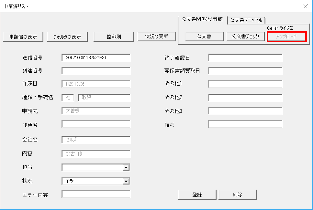
Task: Open folder with フォルダの表示 button
Action: click(67, 37)
